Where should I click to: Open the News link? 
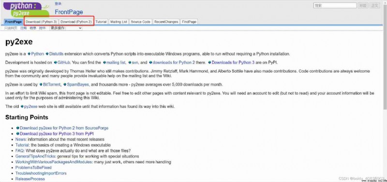[21, 139]
